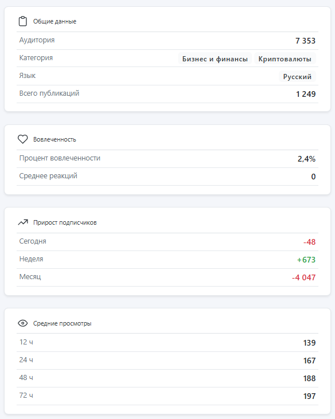Image resolution: width=335 pixels, height=419 pixels.
Task: Click the clipboard icon beside Общие данные
Action: pyautogui.click(x=23, y=21)
